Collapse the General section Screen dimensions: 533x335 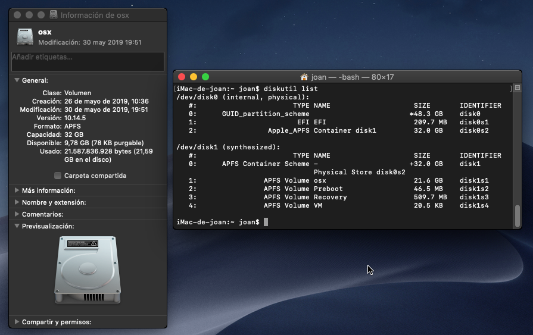[17, 80]
